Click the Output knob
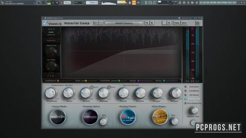246x138 pixels. tap(176, 93)
